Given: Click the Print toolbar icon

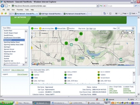Looking at the screenshot, I should 116,13.
